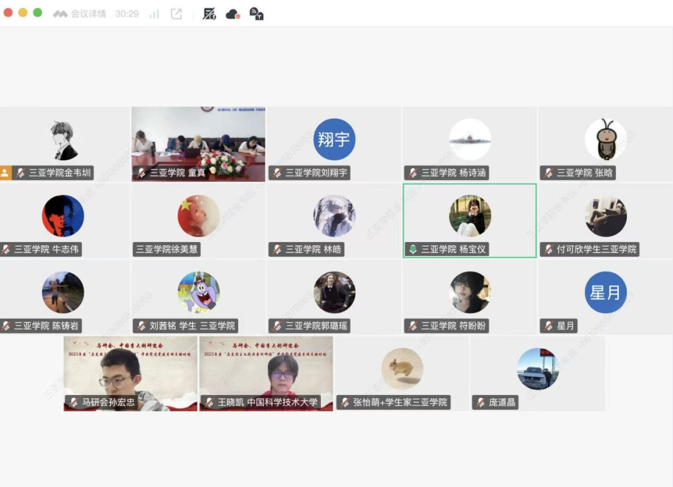Image resolution: width=673 pixels, height=487 pixels.
Task: Click the 张怡萌+学生家三亚学院 name label
Action: point(399,402)
